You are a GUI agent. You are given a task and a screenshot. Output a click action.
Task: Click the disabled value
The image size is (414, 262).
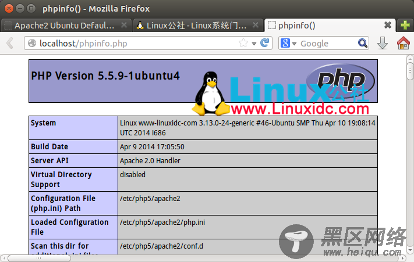tap(133, 175)
